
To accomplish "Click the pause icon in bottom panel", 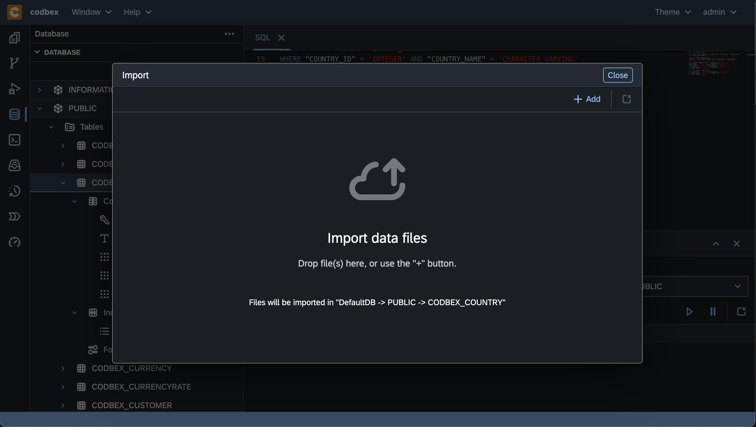I will pyautogui.click(x=713, y=312).
